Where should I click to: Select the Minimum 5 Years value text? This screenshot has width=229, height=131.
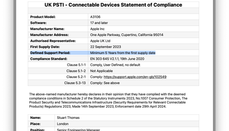pos(123,53)
